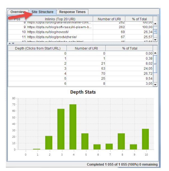
Task: Select the https://zipta.ru/blog/prodvizhenie/ row
Action: point(81,37)
